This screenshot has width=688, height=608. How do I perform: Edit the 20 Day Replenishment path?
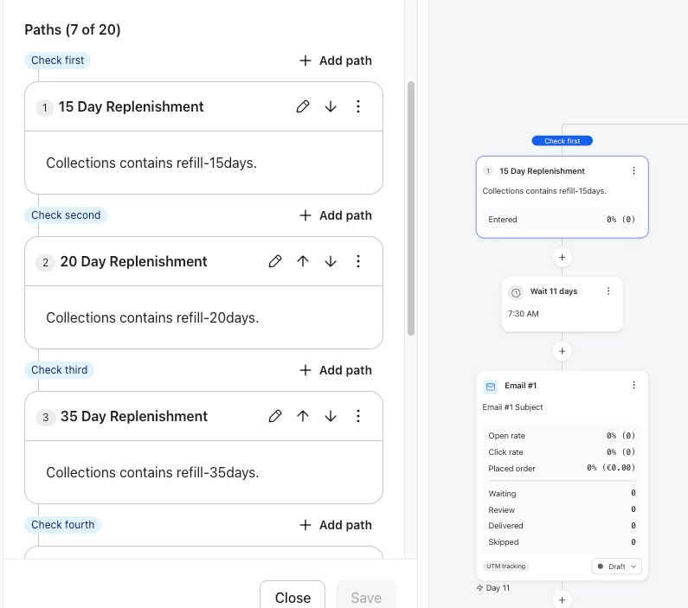pyautogui.click(x=275, y=261)
